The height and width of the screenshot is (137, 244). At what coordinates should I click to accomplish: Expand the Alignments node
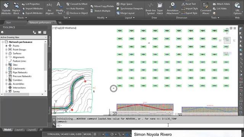coord(6,57)
